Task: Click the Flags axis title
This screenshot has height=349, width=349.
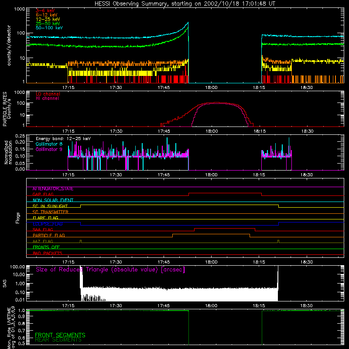Action: point(18,218)
